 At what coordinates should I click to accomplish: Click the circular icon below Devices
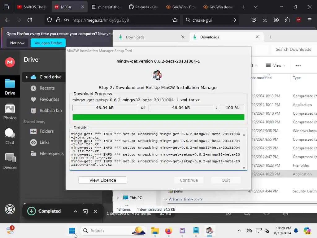[10, 209]
